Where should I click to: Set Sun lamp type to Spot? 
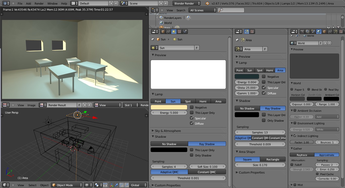tap(188, 101)
